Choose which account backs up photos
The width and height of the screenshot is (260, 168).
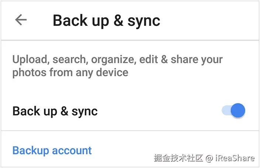pyautogui.click(x=52, y=150)
